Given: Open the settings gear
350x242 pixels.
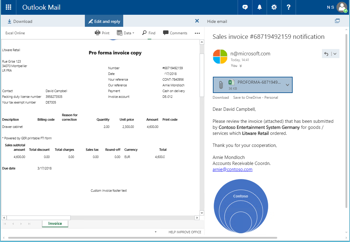Looking at the screenshot, I should (274, 7).
